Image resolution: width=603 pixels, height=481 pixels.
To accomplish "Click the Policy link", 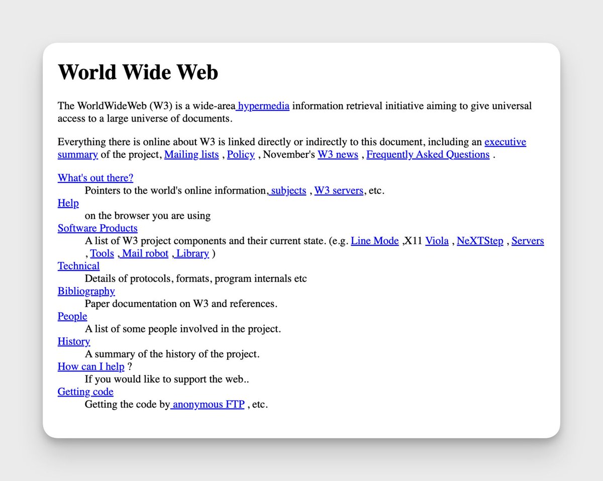I will pyautogui.click(x=241, y=155).
